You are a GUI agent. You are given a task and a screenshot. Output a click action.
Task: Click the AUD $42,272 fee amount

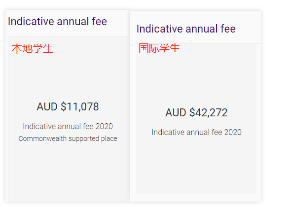point(196,112)
